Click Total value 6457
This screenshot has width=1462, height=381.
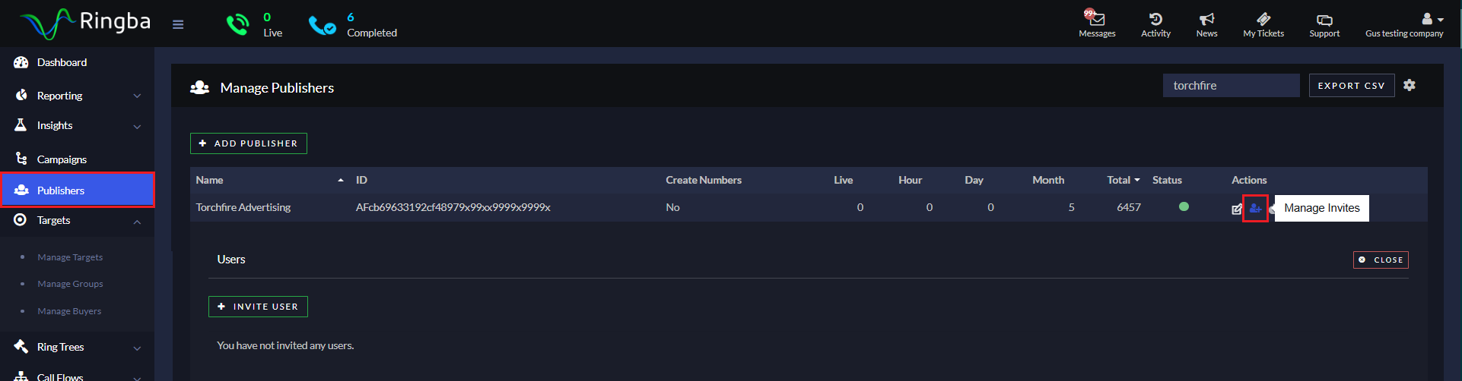click(x=1129, y=207)
